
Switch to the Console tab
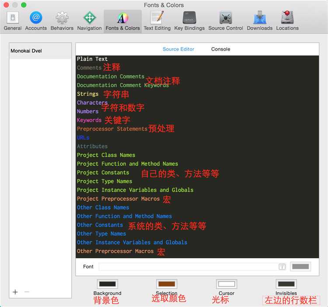(x=221, y=49)
